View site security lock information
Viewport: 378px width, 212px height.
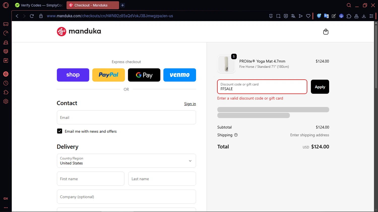41,16
